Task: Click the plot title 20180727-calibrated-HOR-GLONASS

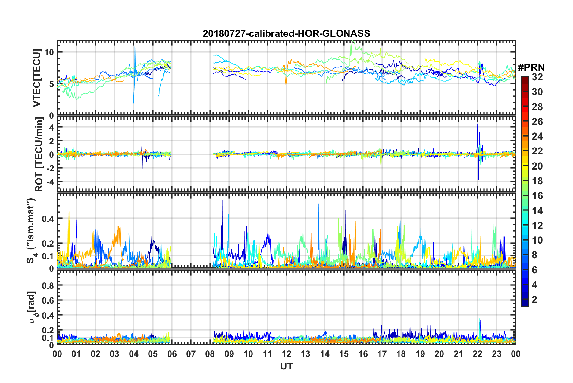Action: (286, 33)
